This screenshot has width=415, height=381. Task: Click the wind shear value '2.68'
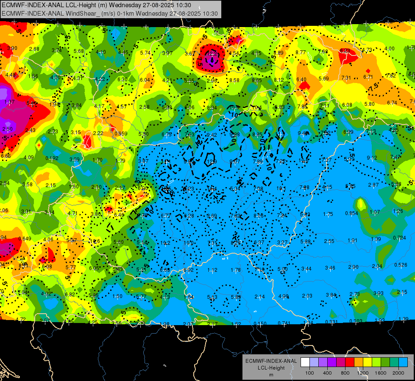pos(34,49)
